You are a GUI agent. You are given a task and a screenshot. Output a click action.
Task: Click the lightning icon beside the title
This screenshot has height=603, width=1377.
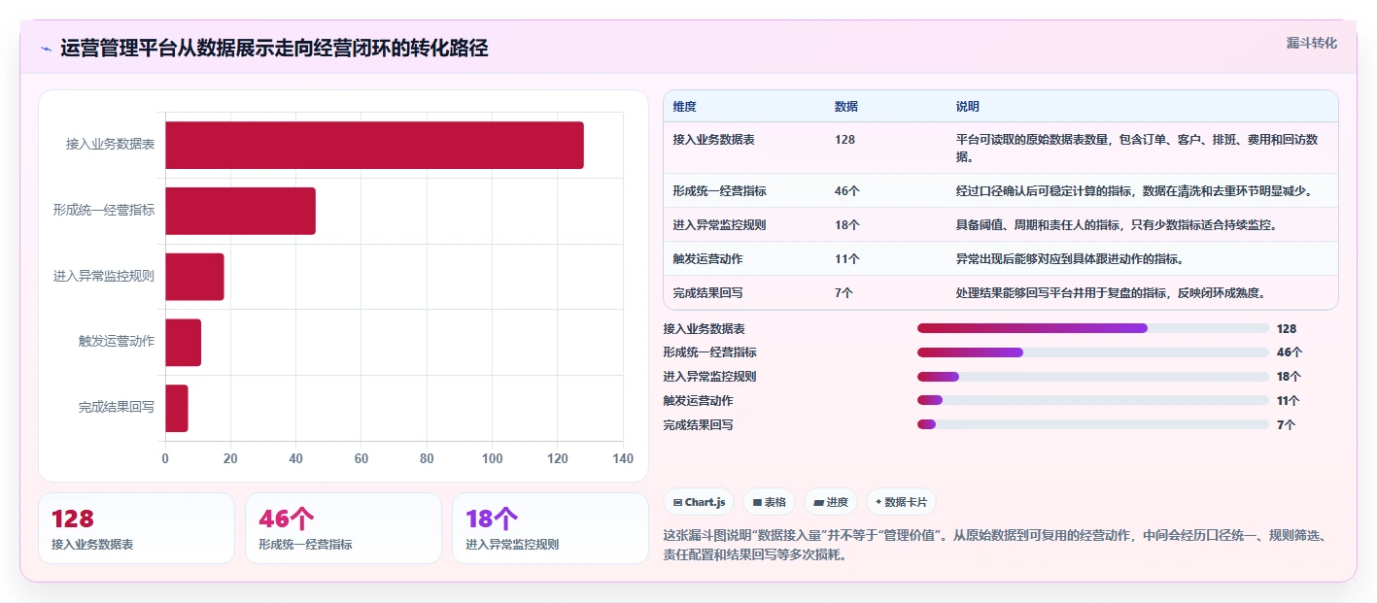coord(46,49)
